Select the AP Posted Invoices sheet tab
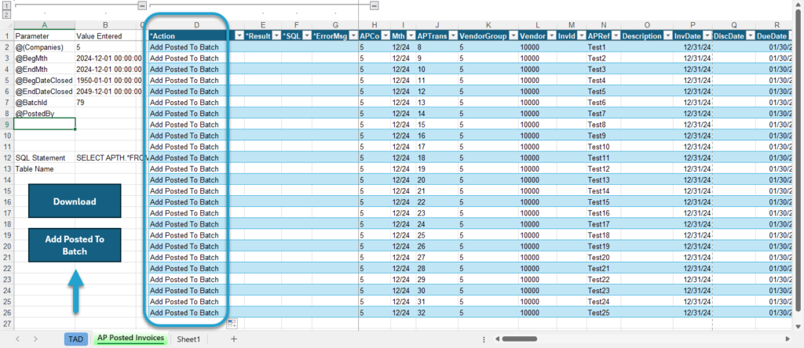 point(130,339)
